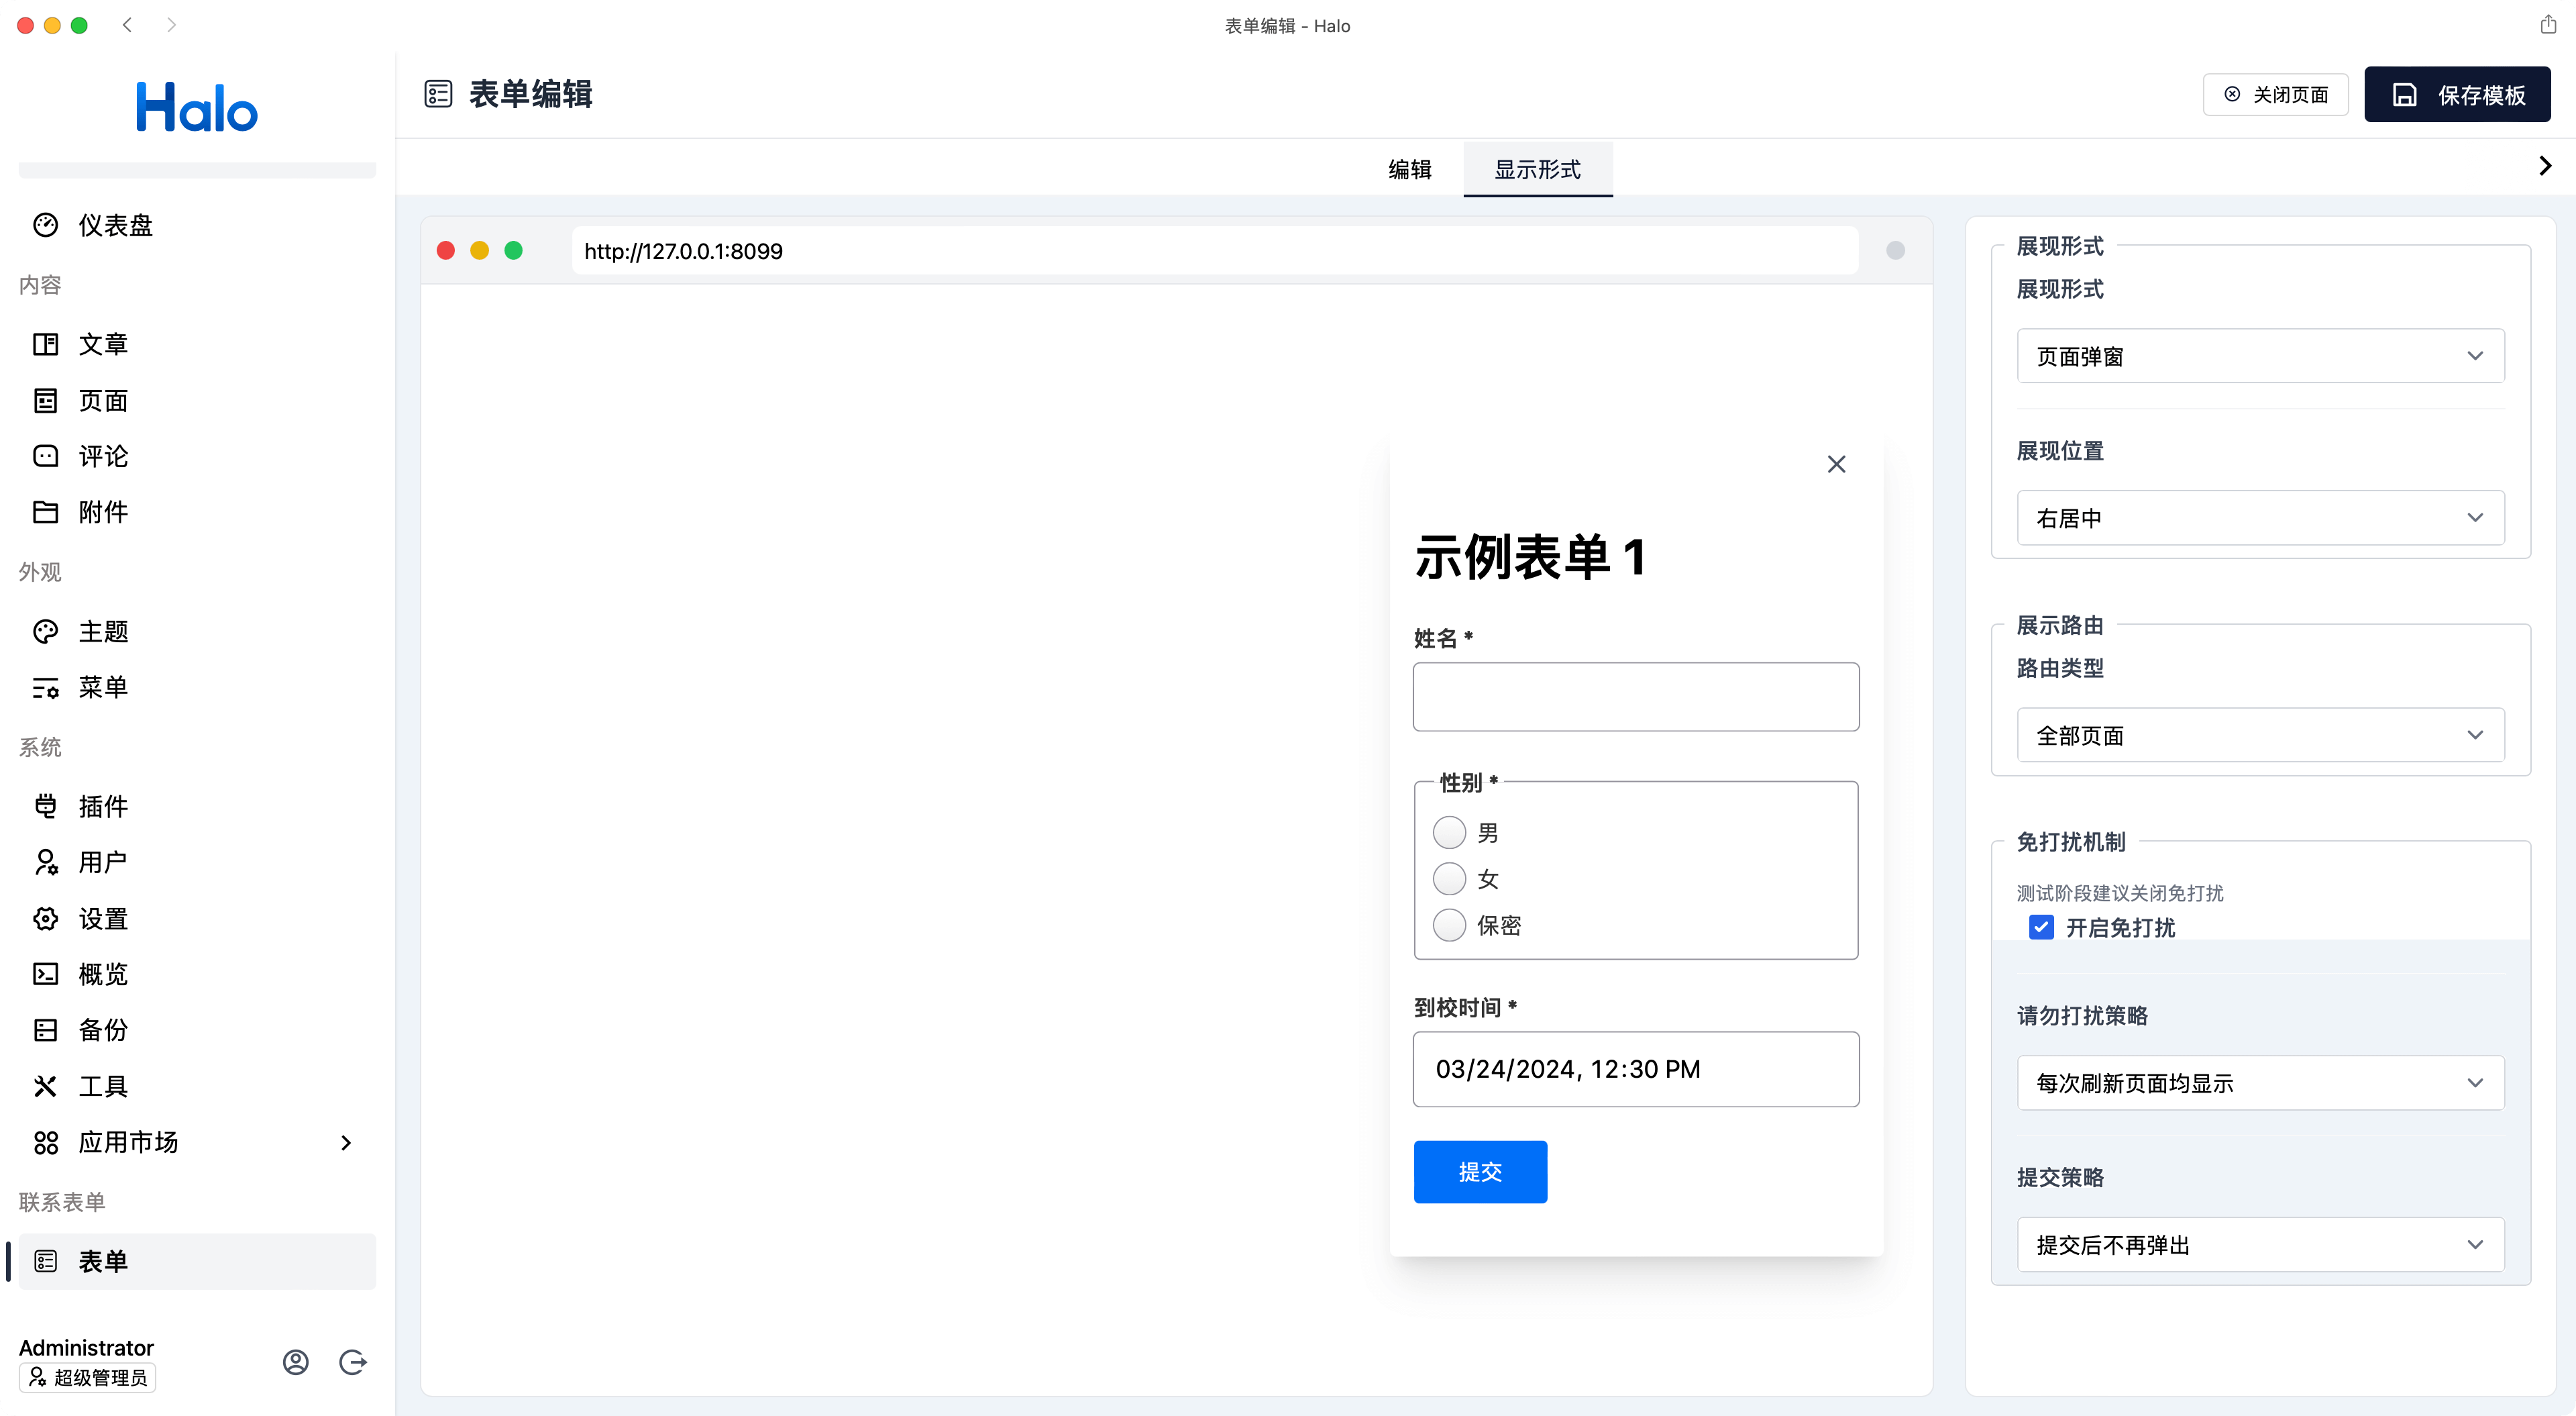
Task: Click the 评论 comment bubble icon
Action: [x=45, y=456]
